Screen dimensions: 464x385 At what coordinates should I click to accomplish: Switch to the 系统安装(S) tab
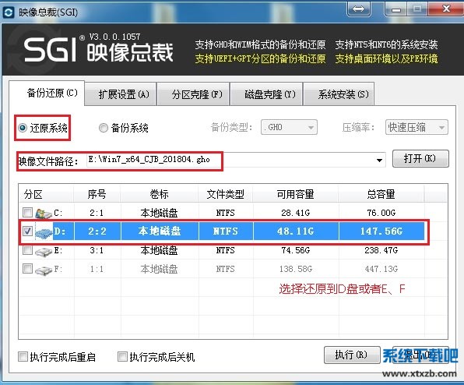point(343,94)
